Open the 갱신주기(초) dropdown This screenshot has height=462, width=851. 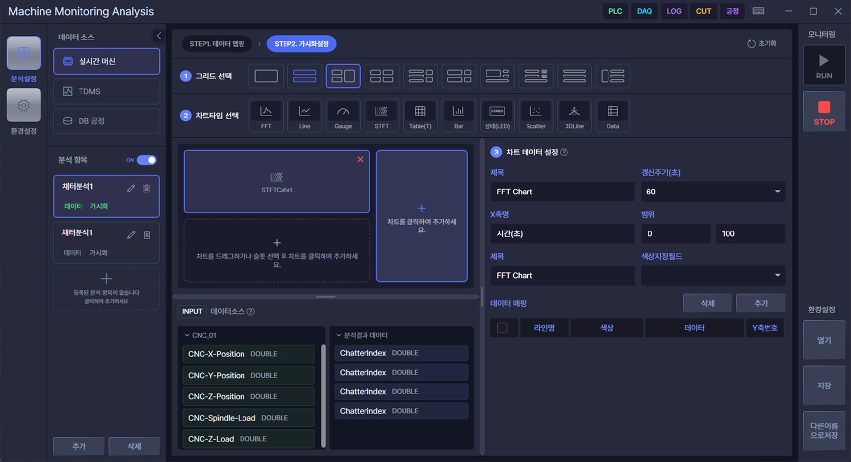pos(712,192)
